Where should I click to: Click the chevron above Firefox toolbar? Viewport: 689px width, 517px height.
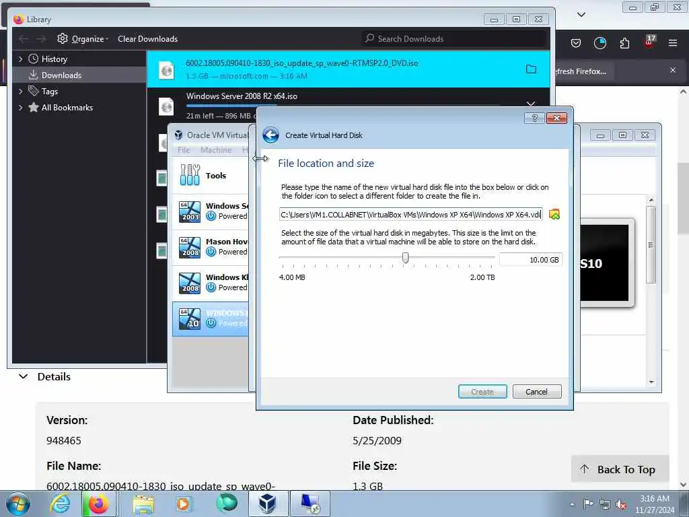tap(581, 15)
